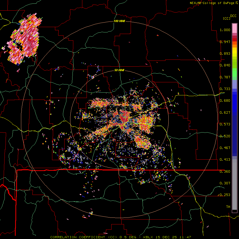This screenshot has height=239, width=239.
Task: Click the 100 NMI range ring label
Action: [119, 21]
